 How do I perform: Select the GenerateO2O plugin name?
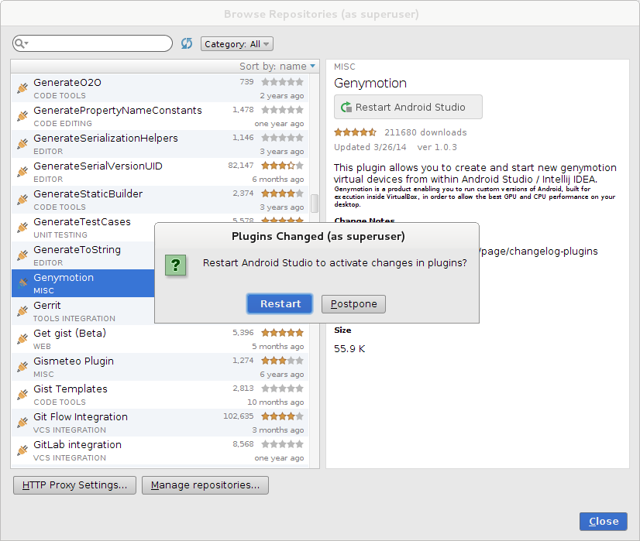[67, 82]
